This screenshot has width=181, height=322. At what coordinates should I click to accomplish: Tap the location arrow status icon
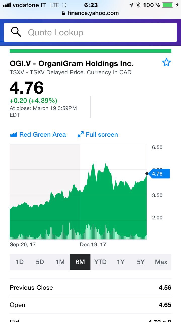tap(131, 5)
